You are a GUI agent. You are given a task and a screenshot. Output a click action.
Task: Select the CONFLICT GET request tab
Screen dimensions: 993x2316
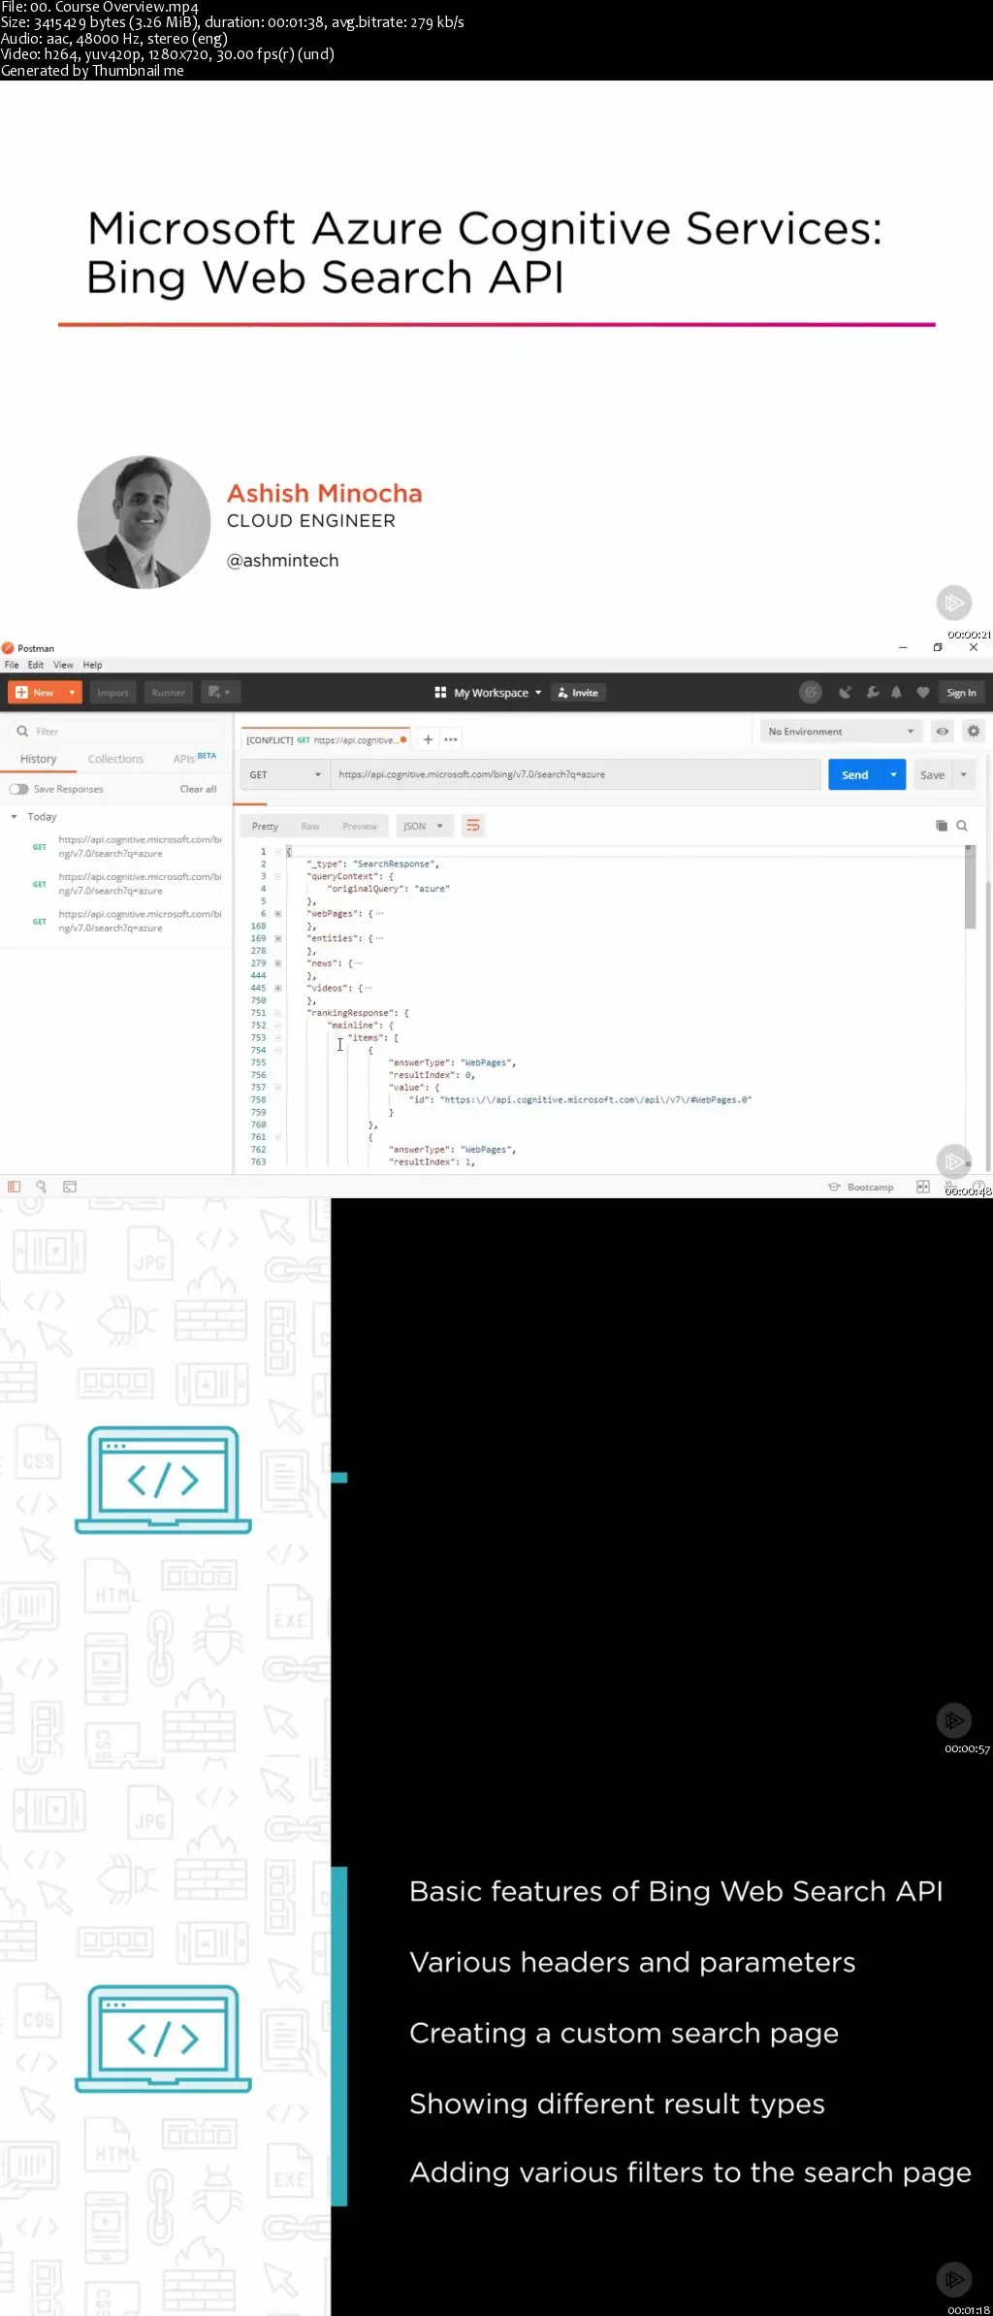click(326, 739)
